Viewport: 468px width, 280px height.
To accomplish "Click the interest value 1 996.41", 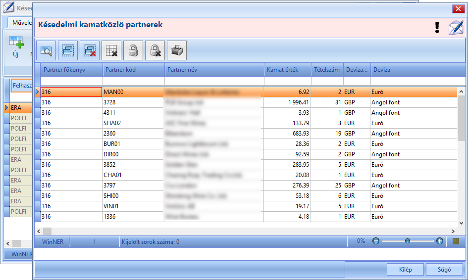I will pos(299,102).
